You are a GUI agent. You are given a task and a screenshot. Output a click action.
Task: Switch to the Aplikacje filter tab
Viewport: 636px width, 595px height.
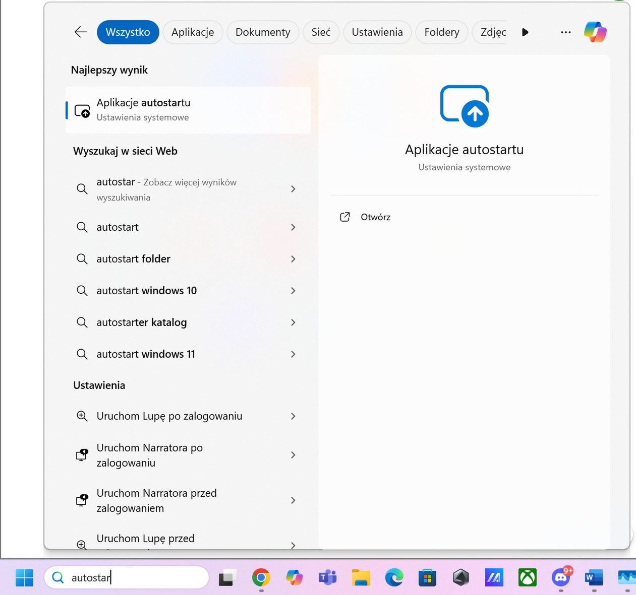(193, 32)
